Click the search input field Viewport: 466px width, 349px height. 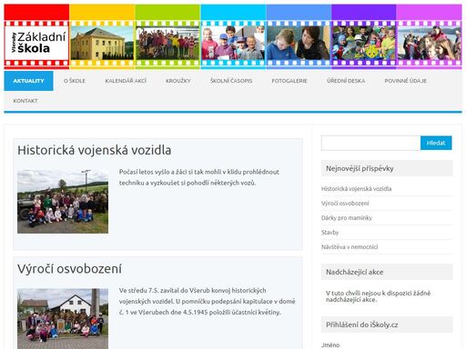click(x=370, y=143)
